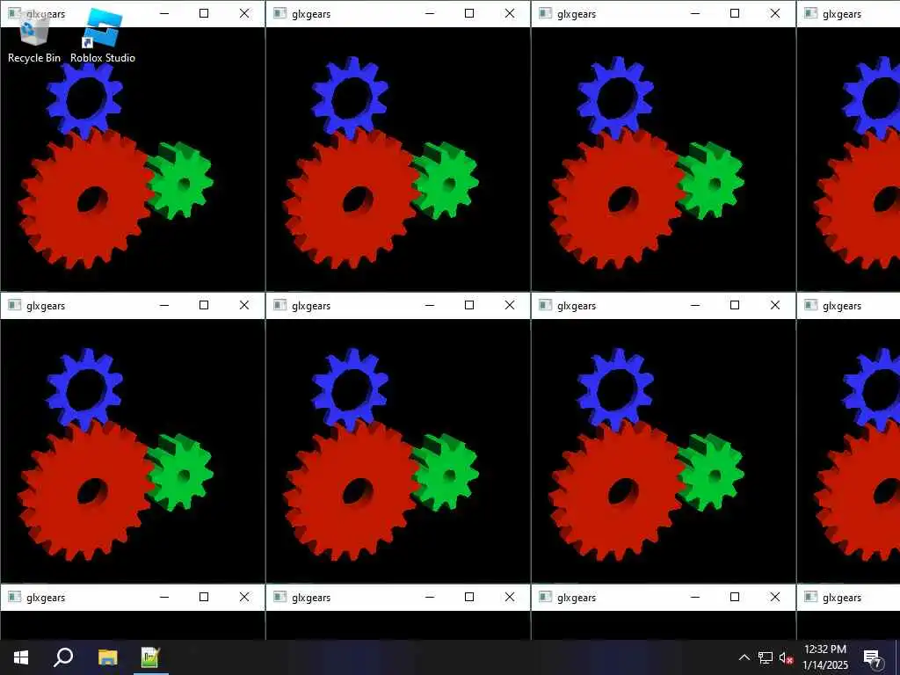Open the network status tray icon
Image resolution: width=900 pixels, height=675 pixels.
766,657
